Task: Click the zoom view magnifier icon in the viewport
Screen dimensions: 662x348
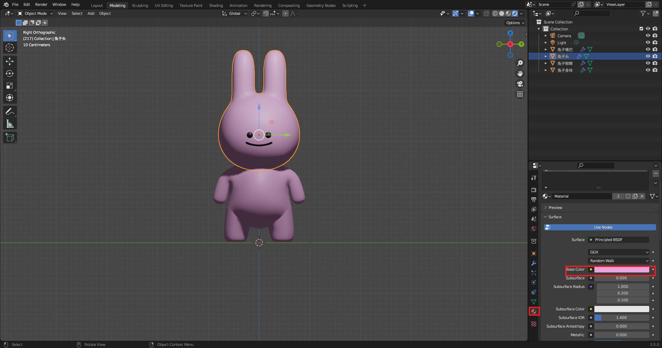Action: coord(520,63)
